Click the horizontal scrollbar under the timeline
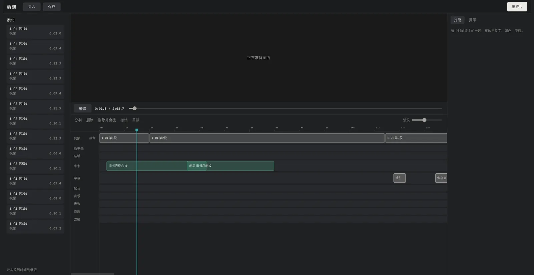534x275 pixels. coord(92,274)
